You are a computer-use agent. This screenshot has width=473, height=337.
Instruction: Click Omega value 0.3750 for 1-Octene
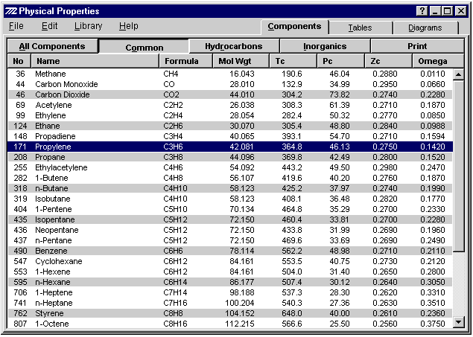tap(433, 324)
